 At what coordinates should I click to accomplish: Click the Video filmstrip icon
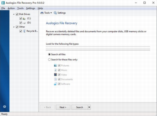click(x=55, y=75)
